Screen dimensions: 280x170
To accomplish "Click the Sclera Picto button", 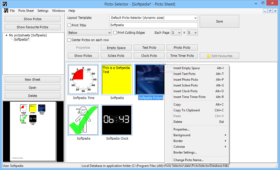I will coord(116,56).
